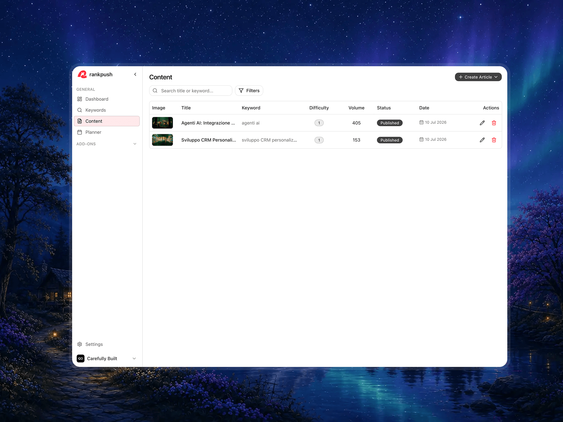Edit the Sviluppo CRM article

click(482, 140)
